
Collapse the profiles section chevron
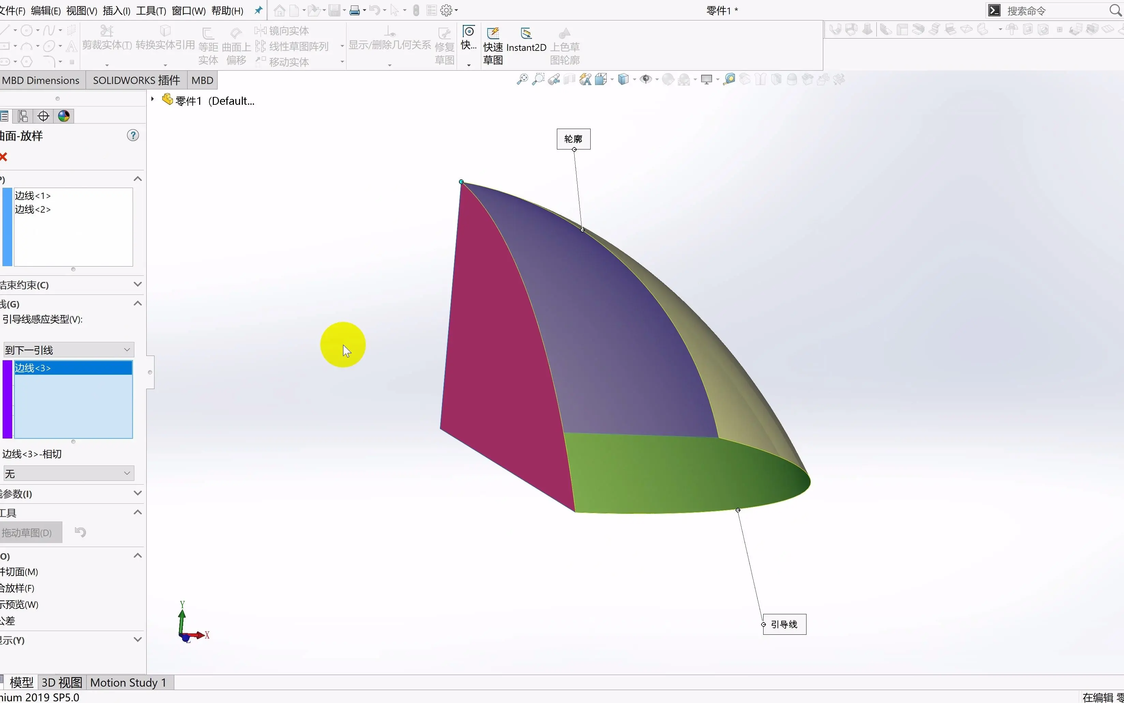pos(137,179)
